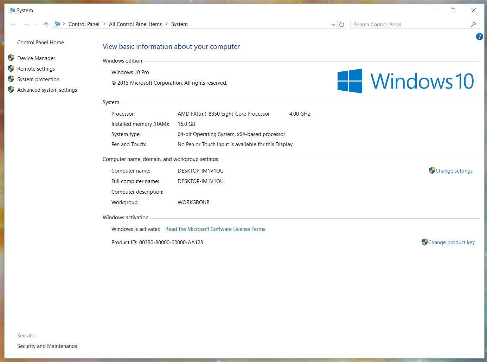Read the Microsoft Software License Terms

(x=215, y=229)
